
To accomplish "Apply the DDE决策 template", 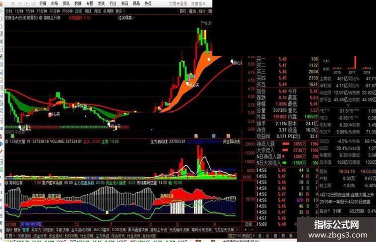I will (119, 230).
